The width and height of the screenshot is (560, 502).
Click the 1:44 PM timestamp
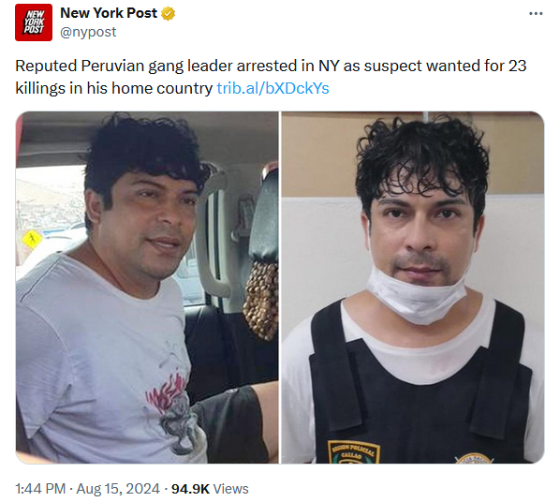[x=40, y=489]
